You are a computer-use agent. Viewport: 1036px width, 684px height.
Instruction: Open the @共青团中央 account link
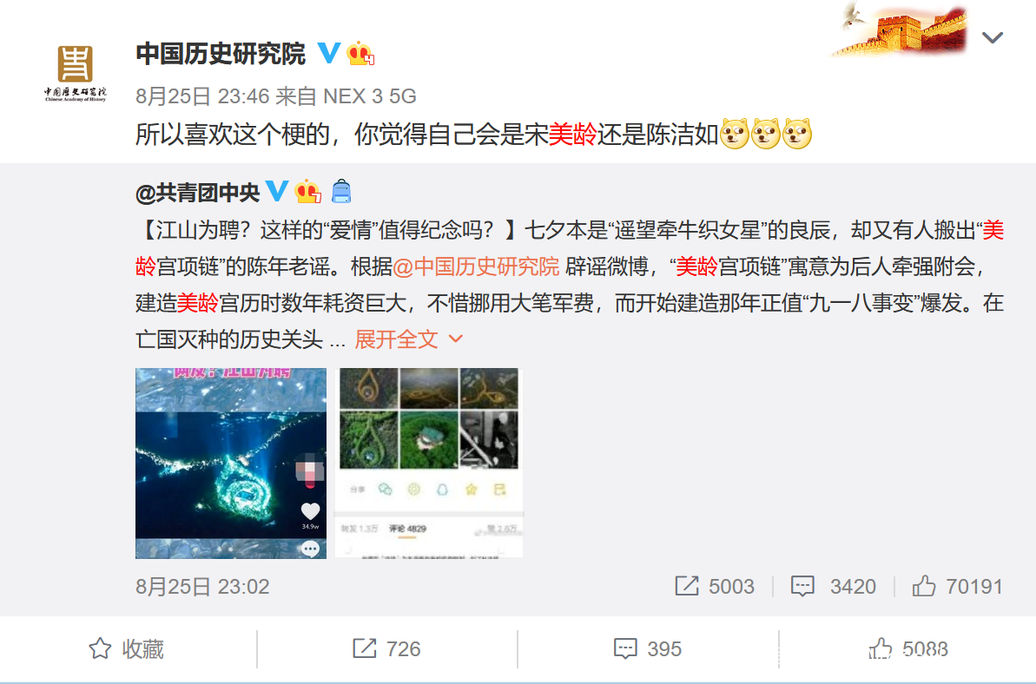197,192
